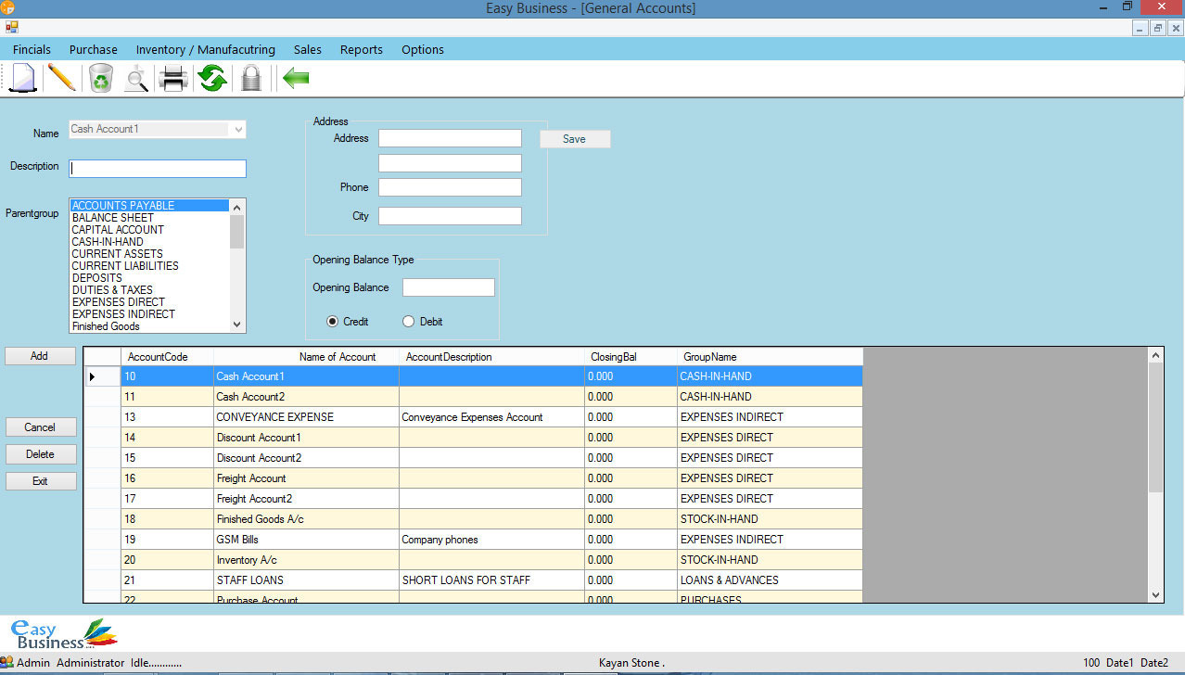Click the users icon beside Admin in the status bar
1185x675 pixels.
pos(7,662)
